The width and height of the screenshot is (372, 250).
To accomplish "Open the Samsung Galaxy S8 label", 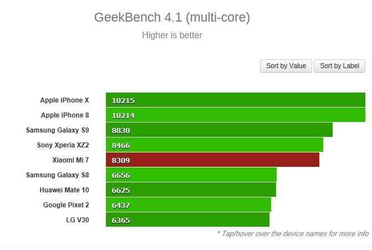I will [x=58, y=175].
